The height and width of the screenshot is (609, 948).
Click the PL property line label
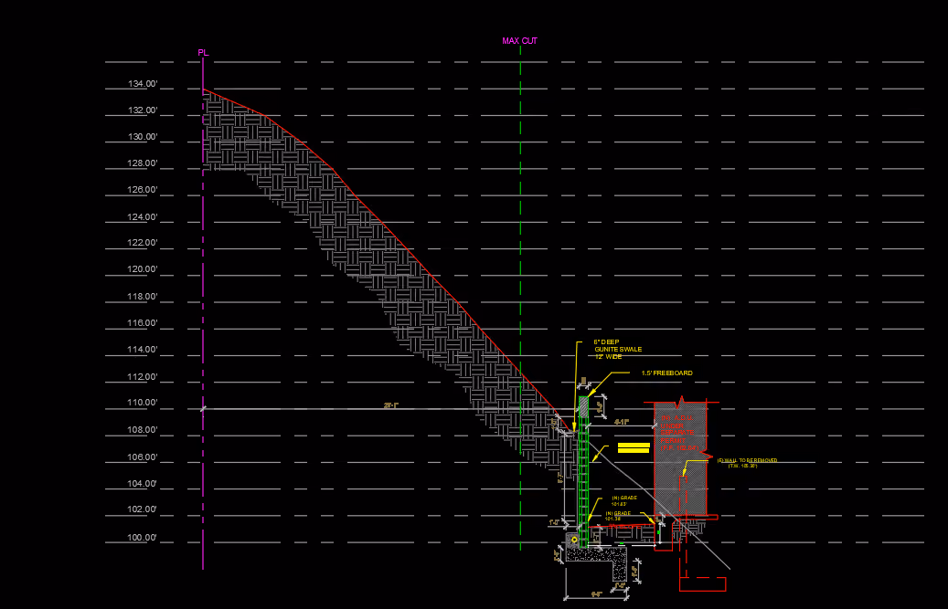(203, 53)
